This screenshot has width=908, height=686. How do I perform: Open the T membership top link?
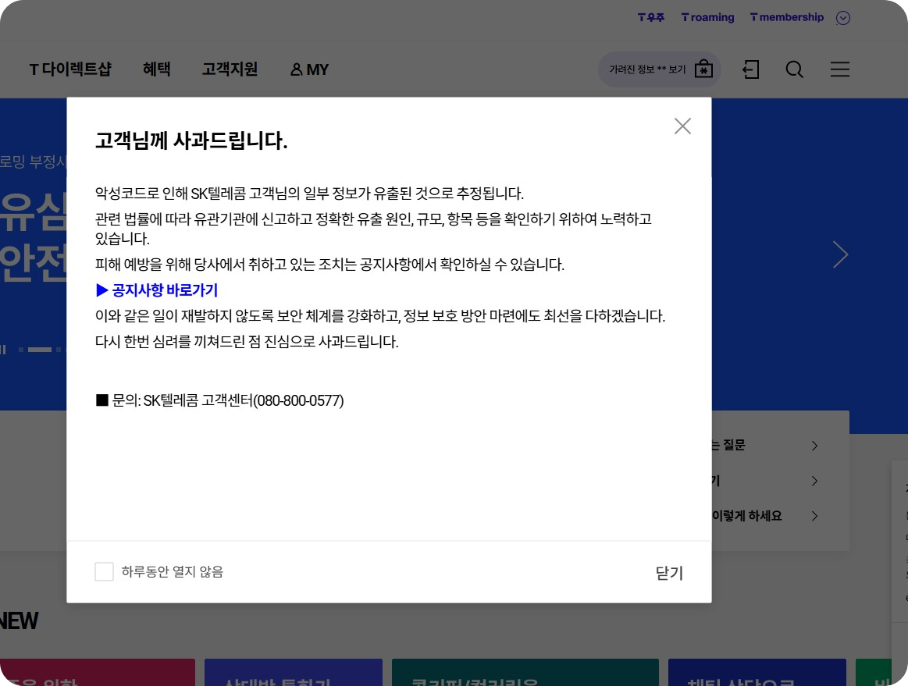786,17
